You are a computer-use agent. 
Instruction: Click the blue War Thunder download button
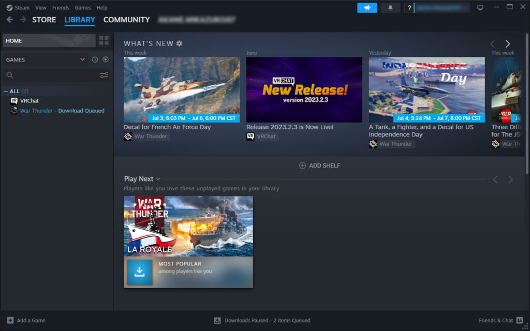(140, 272)
